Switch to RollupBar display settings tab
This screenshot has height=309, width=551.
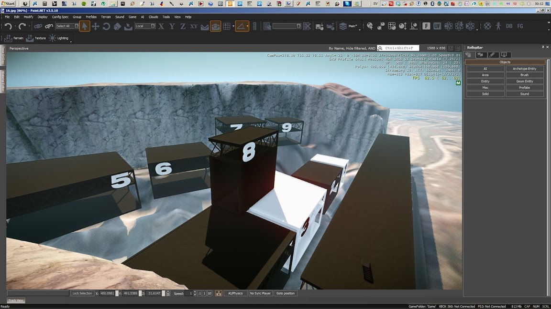[504, 55]
